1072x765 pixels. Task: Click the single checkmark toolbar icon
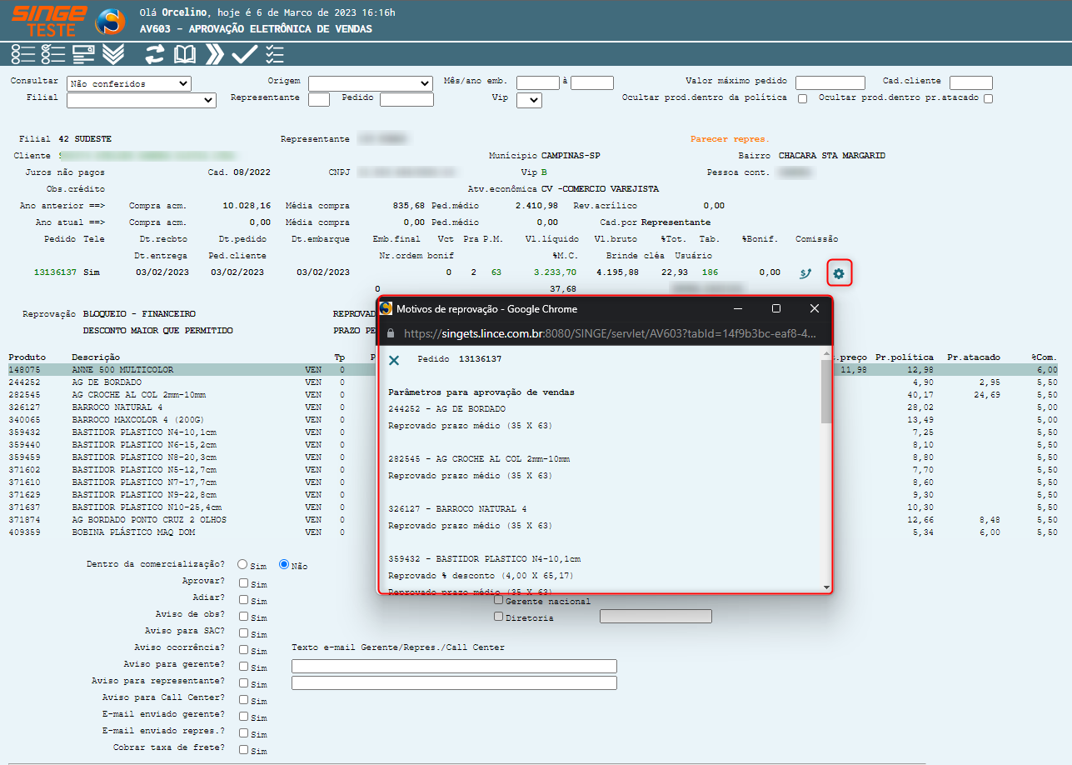pyautogui.click(x=244, y=55)
